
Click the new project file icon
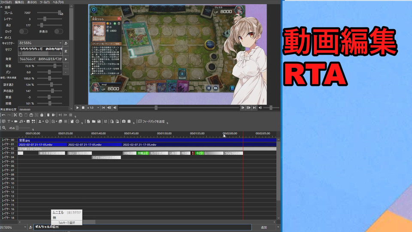[x=88, y=121]
